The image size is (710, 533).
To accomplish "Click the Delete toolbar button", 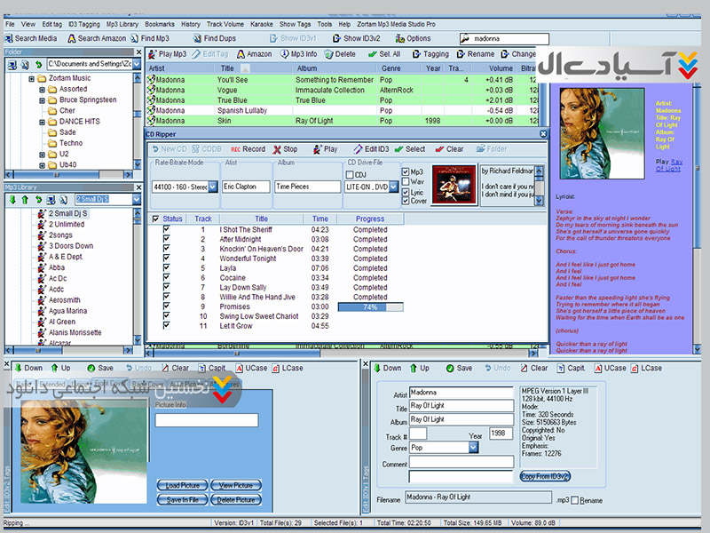I will click(339, 54).
